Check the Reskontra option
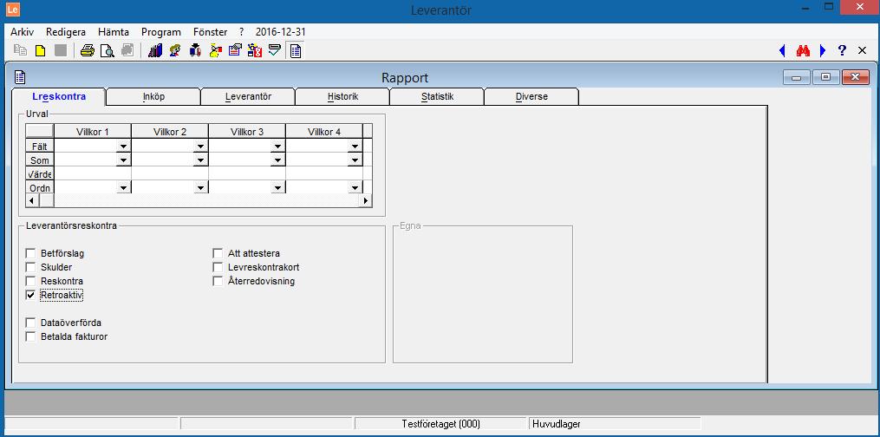 [30, 281]
